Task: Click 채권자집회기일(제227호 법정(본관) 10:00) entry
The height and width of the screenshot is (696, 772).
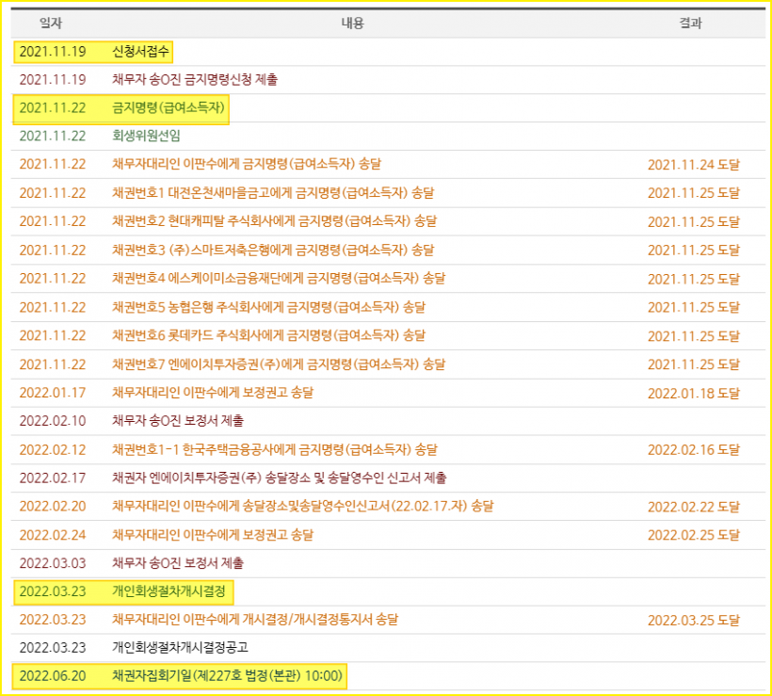Action: 227,676
